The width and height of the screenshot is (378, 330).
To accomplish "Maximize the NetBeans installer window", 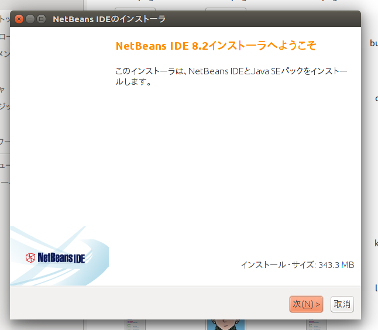I will (41, 19).
